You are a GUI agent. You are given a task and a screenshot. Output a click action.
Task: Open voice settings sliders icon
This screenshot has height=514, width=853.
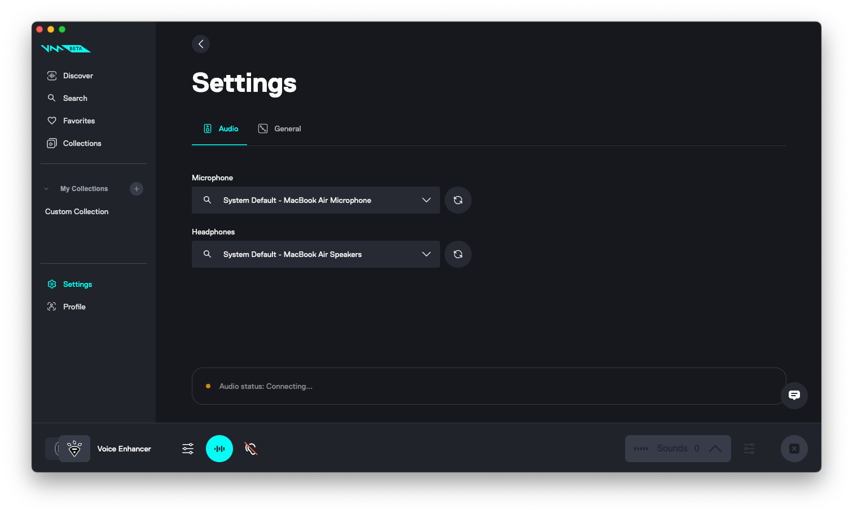(x=188, y=449)
